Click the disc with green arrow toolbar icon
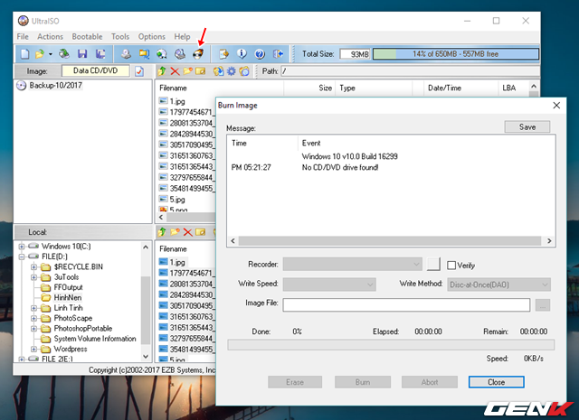This screenshot has width=579, height=420. coord(162,54)
